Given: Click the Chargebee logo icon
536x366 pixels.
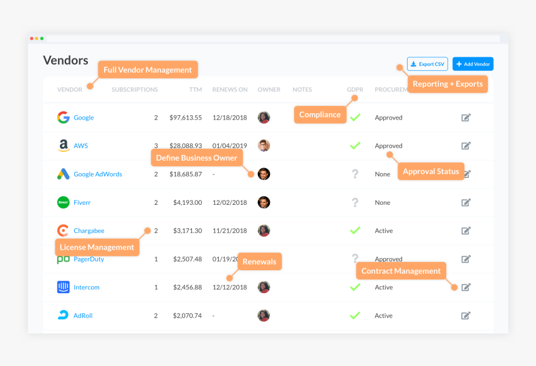Looking at the screenshot, I should click(x=63, y=231).
